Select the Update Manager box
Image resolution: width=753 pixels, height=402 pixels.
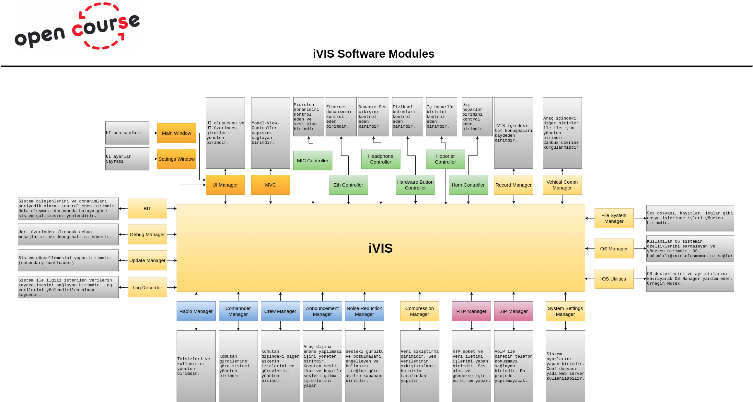coord(147,260)
